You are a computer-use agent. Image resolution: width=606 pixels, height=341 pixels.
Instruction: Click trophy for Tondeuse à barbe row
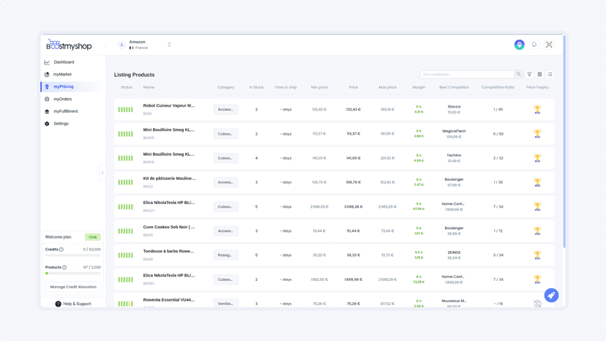point(537,255)
